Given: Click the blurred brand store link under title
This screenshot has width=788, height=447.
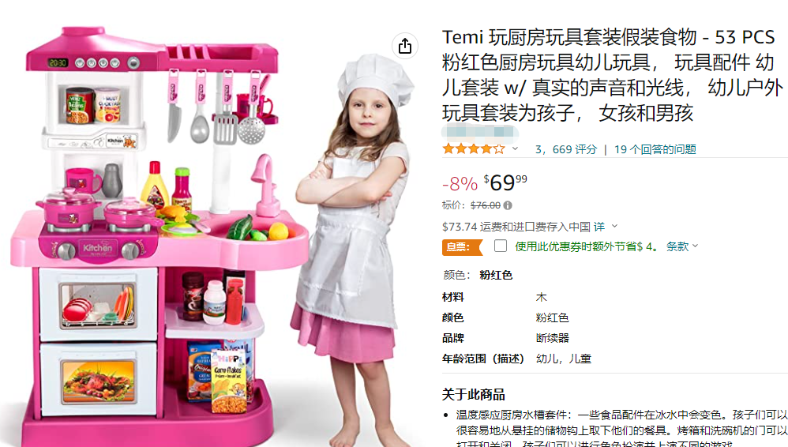Looking at the screenshot, I should [479, 132].
